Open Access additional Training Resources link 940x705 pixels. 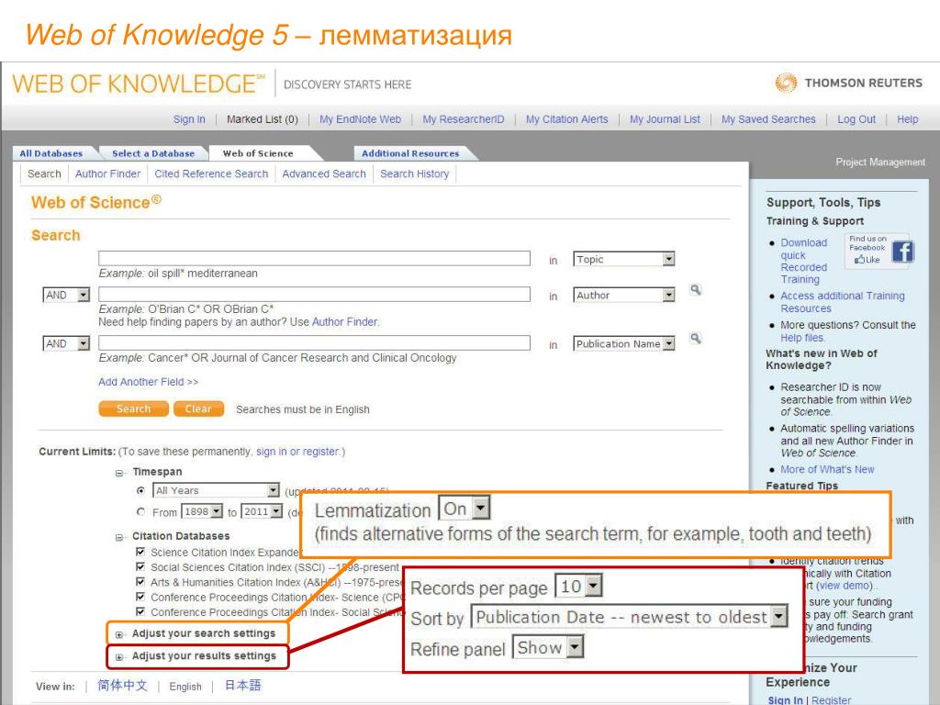point(843,302)
